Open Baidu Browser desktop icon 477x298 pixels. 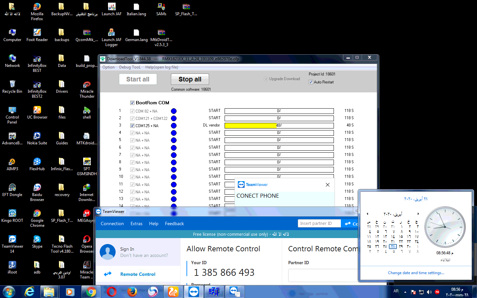(x=37, y=192)
